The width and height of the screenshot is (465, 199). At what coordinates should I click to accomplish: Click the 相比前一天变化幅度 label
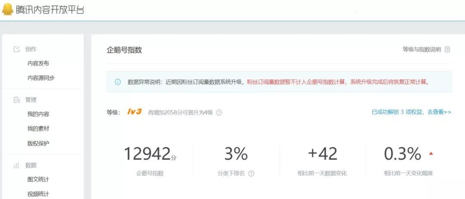[408, 174]
